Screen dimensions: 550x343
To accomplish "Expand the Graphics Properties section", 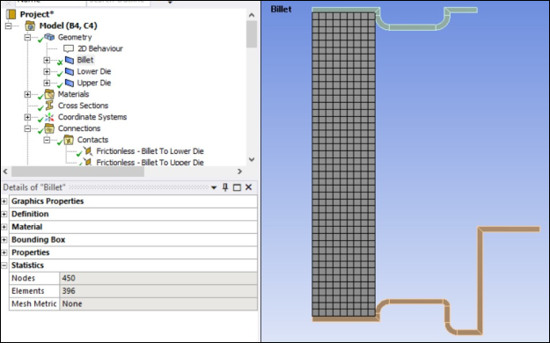I will pos(4,201).
